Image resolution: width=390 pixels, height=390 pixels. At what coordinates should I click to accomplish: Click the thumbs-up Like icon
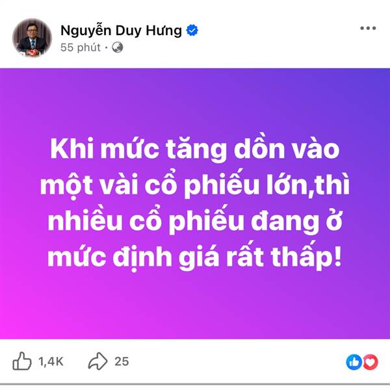(22, 361)
